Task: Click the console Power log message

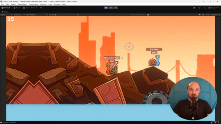Action: tap(9, 123)
